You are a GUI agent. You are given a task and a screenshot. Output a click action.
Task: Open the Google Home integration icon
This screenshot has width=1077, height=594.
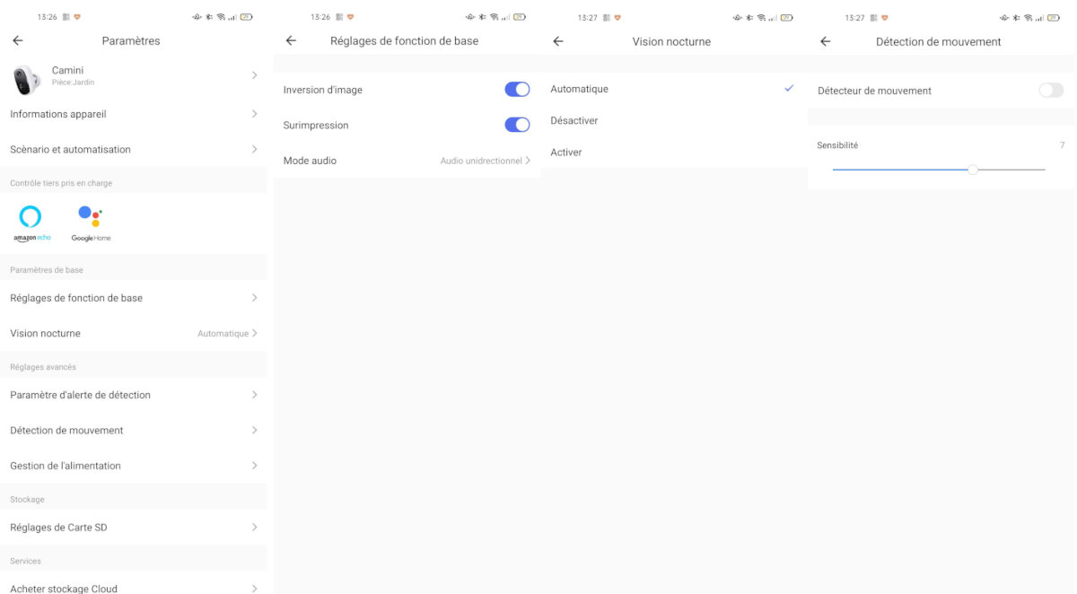click(x=91, y=223)
